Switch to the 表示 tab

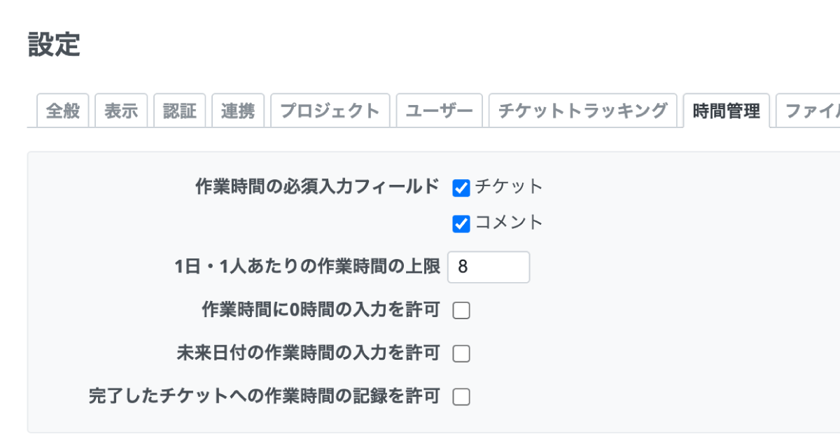pos(121,111)
